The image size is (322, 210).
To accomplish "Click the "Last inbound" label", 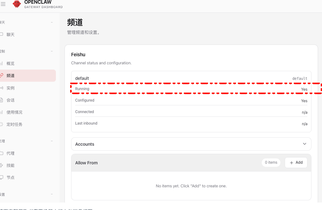I will 86,123.
